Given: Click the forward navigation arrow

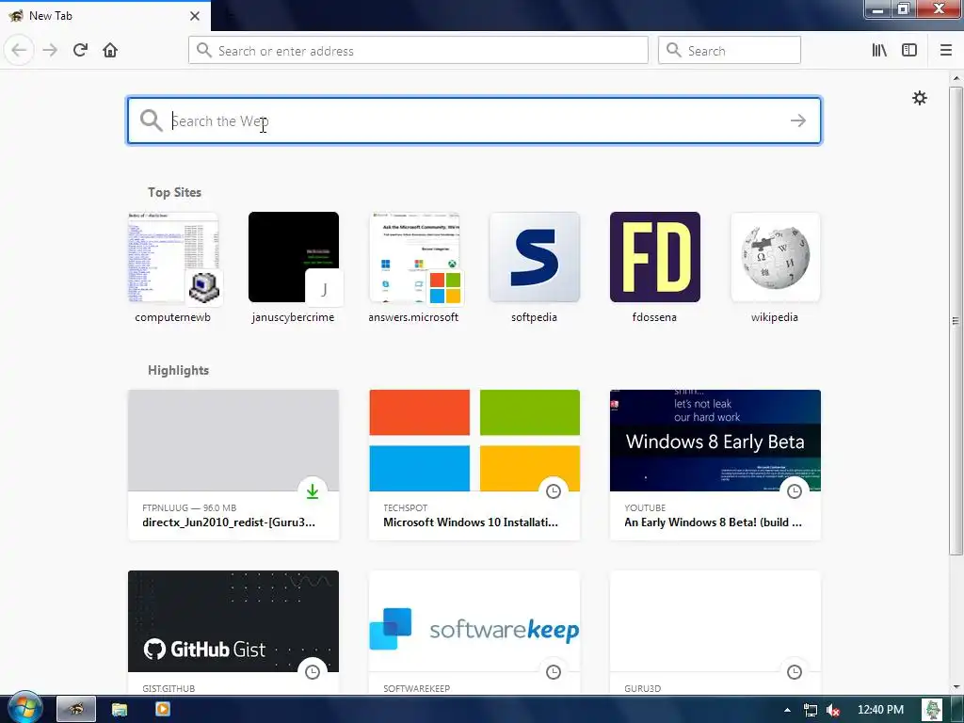Looking at the screenshot, I should (x=50, y=50).
